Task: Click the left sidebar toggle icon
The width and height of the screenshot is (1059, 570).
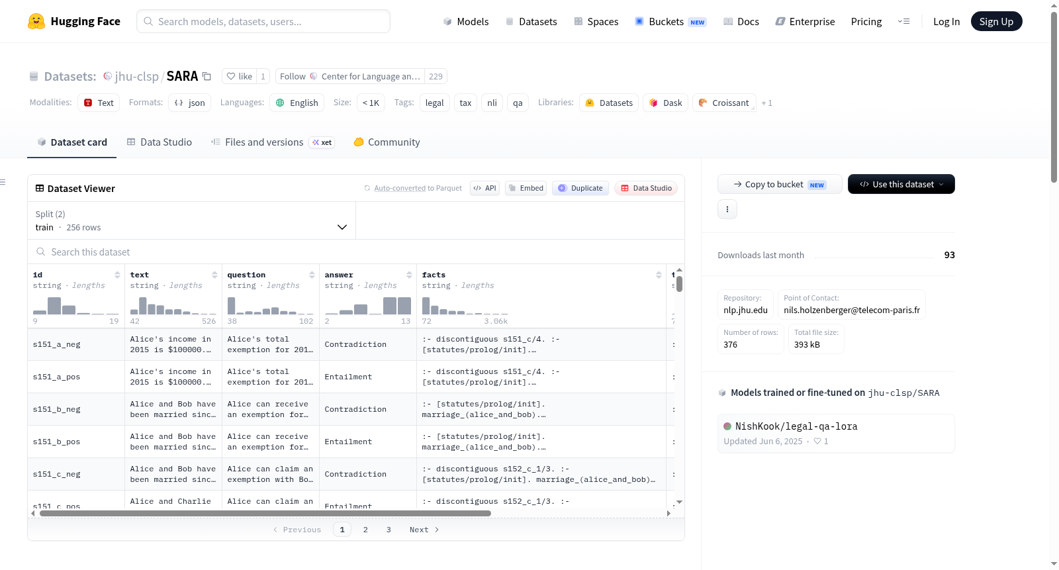Action: pos(3,182)
